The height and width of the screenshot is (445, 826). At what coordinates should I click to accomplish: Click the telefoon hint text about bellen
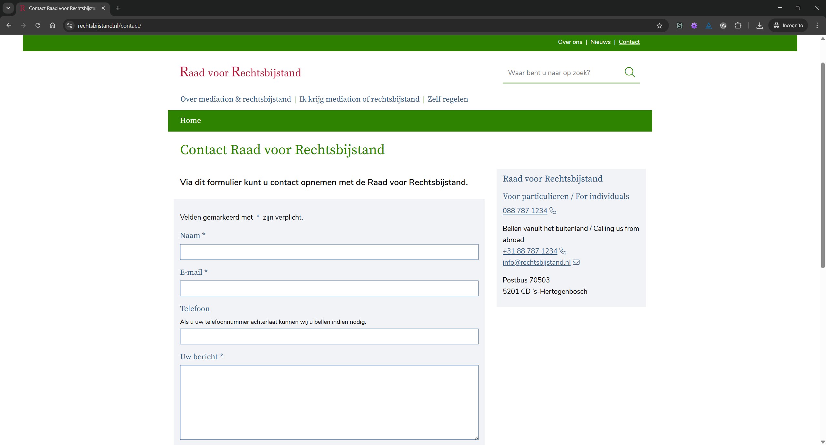pyautogui.click(x=273, y=322)
